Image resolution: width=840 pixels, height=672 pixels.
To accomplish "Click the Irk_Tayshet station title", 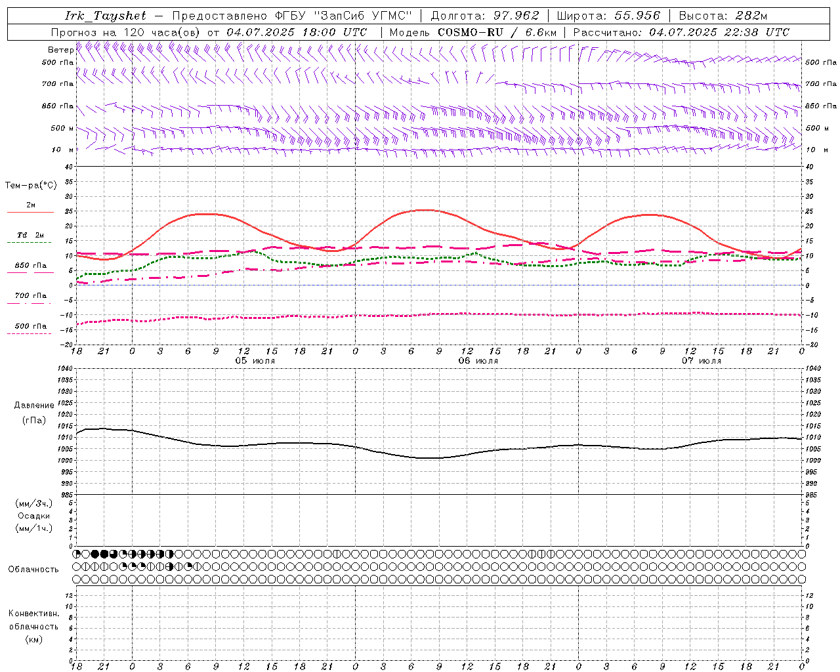I will [x=106, y=16].
